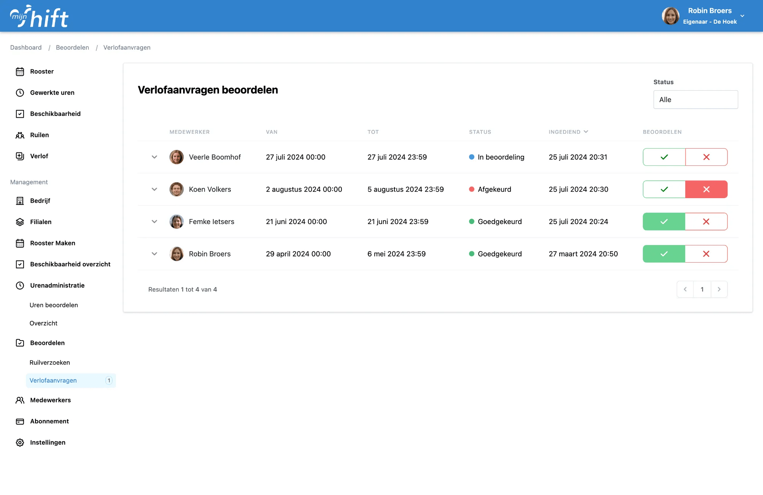Click '6 mei 2024 23:59' cell
This screenshot has width=763, height=495.
point(396,254)
